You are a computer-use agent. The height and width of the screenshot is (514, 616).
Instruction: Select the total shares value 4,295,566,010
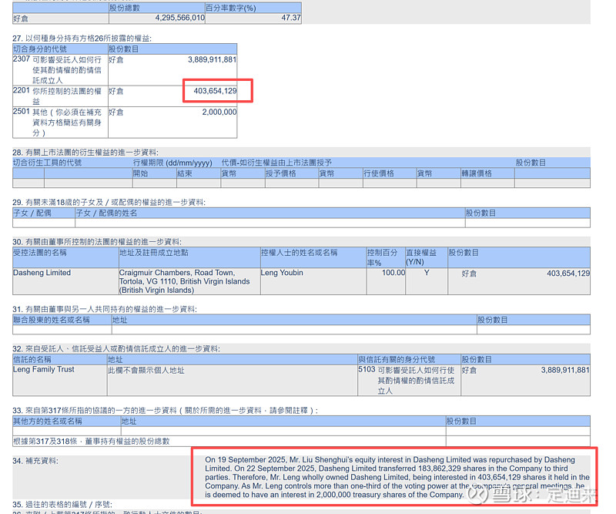[x=180, y=18]
